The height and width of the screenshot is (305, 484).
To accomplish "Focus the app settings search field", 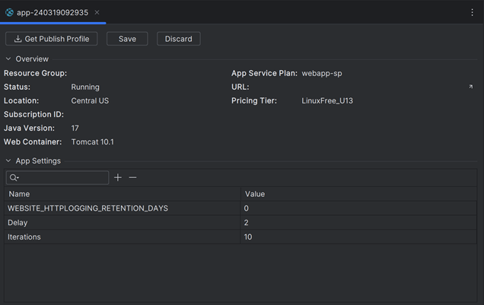I will pos(57,178).
